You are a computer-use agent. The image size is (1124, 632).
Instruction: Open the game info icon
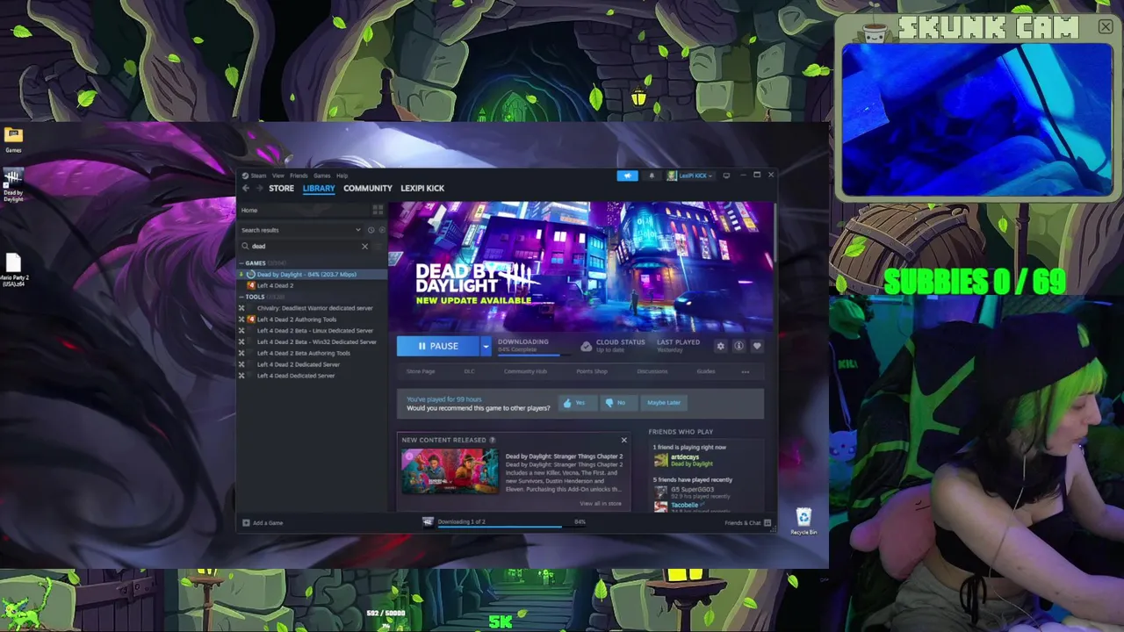point(739,346)
